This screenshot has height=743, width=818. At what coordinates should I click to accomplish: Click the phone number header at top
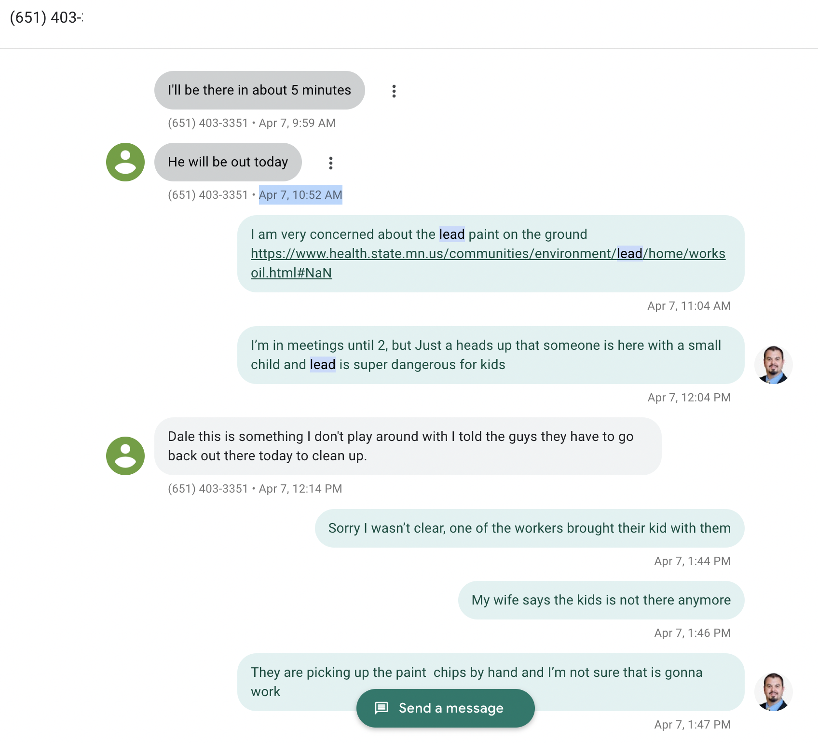click(46, 17)
